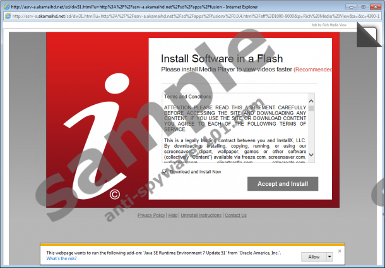The width and height of the screenshot is (385, 268).
Task: Minimize the Internet Explorer window
Action: pos(351,6)
